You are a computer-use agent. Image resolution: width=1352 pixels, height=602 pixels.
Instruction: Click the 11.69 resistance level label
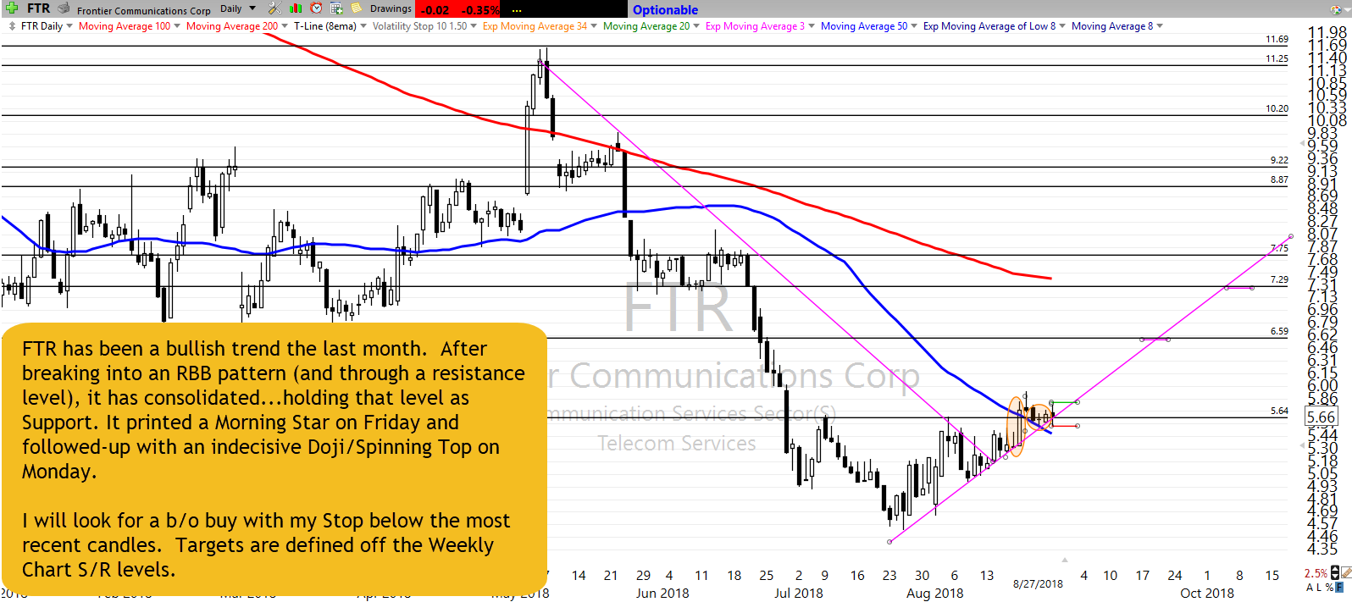(1277, 39)
